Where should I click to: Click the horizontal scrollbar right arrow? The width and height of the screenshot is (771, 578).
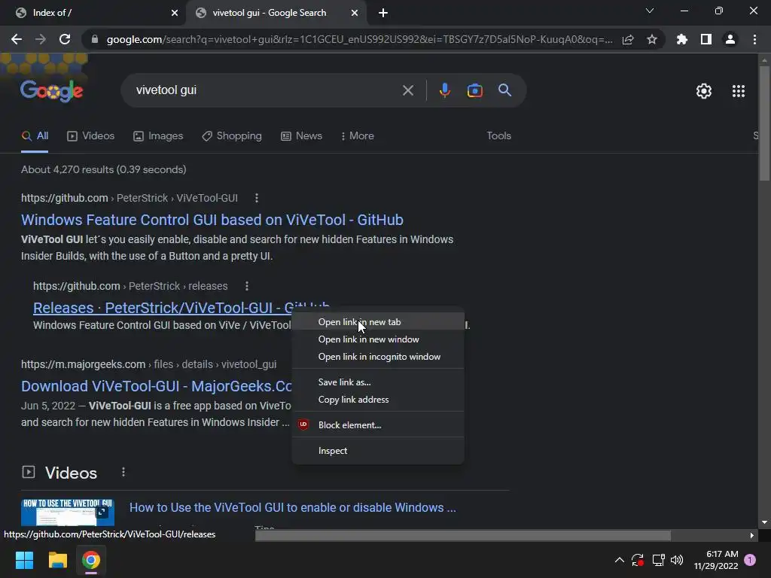[752, 535]
